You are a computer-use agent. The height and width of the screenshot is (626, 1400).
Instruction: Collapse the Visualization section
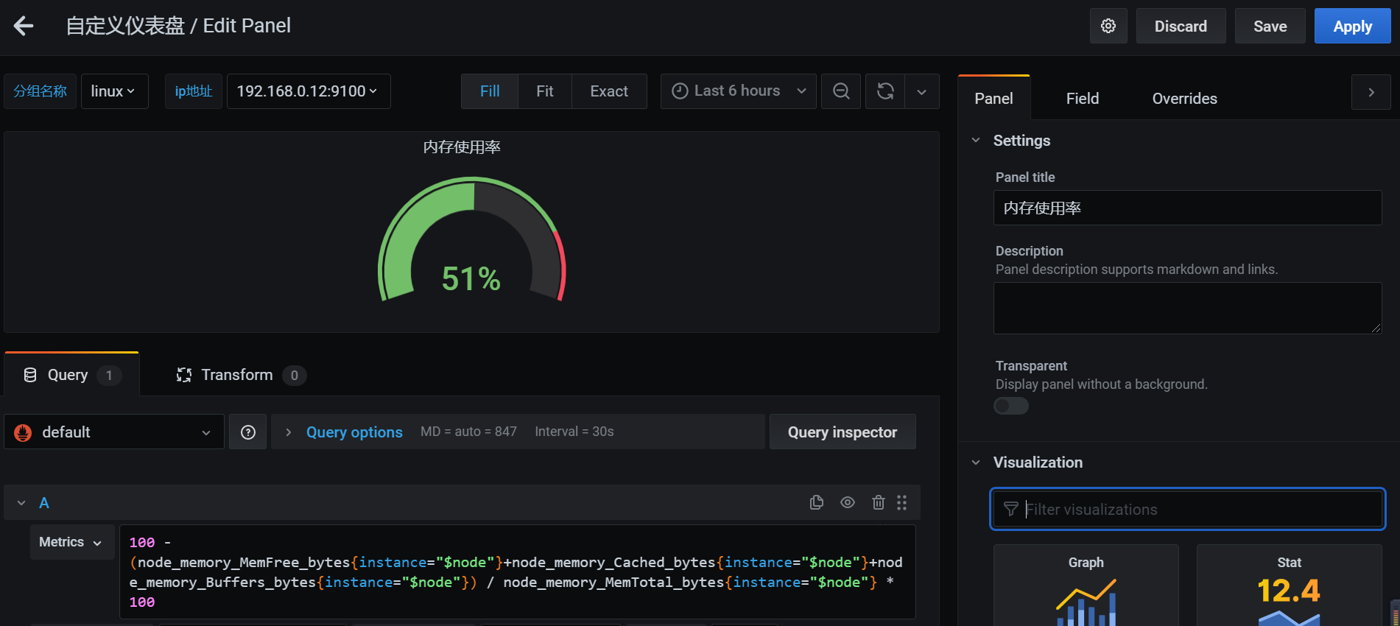pos(976,463)
